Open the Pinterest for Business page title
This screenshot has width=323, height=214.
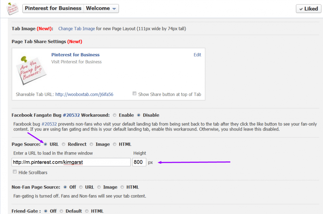(x=53, y=8)
